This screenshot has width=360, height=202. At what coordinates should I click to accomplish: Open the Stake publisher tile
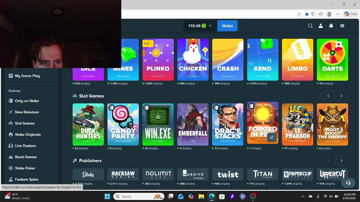[88, 175]
